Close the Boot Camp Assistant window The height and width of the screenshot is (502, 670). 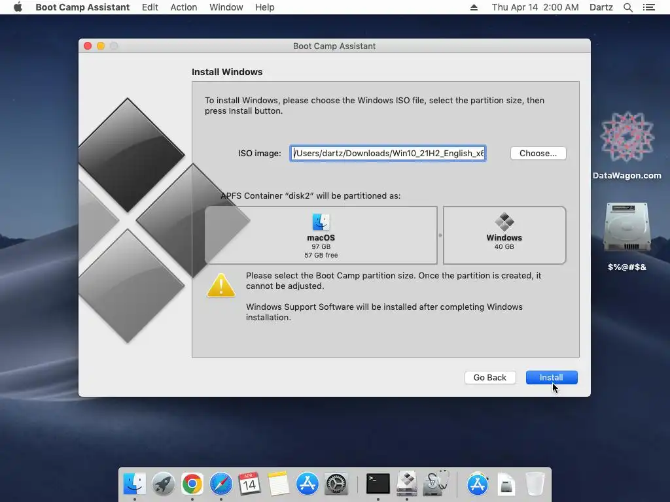click(x=88, y=46)
